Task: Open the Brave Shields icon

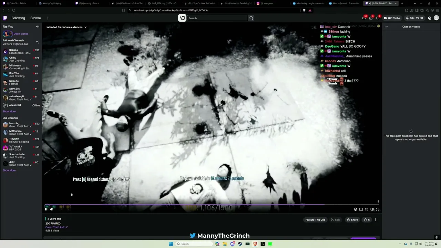Action: pyautogui.click(x=304, y=10)
